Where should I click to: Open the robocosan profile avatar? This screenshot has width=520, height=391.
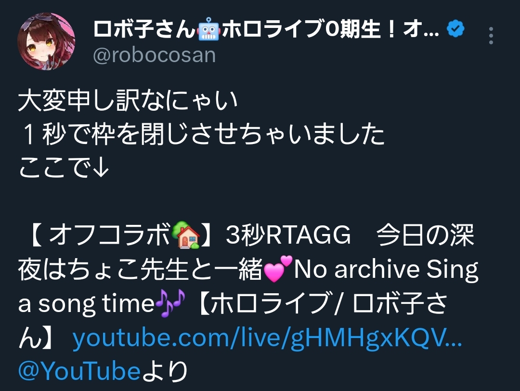coord(46,41)
